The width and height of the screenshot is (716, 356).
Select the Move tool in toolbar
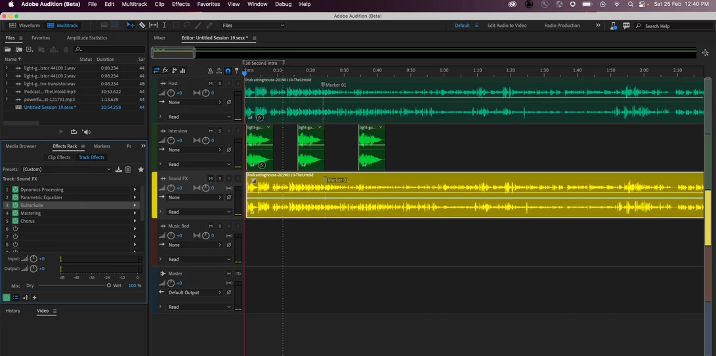131,25
